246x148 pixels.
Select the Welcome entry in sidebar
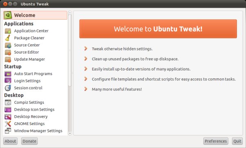point(35,15)
